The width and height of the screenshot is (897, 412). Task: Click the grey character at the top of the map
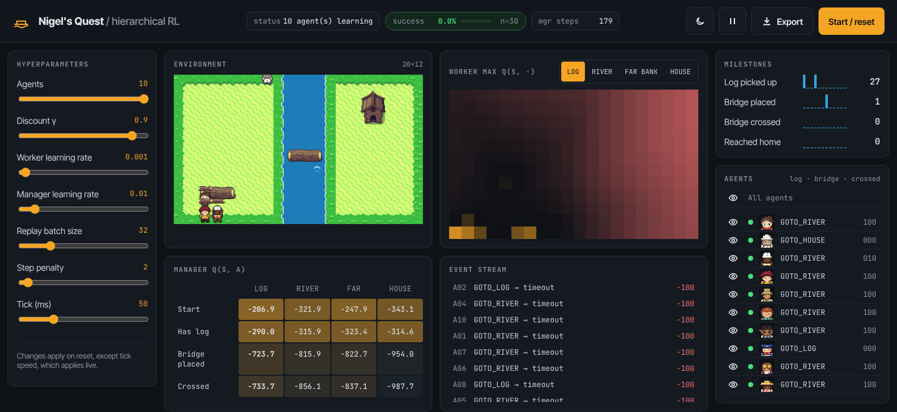[267, 79]
